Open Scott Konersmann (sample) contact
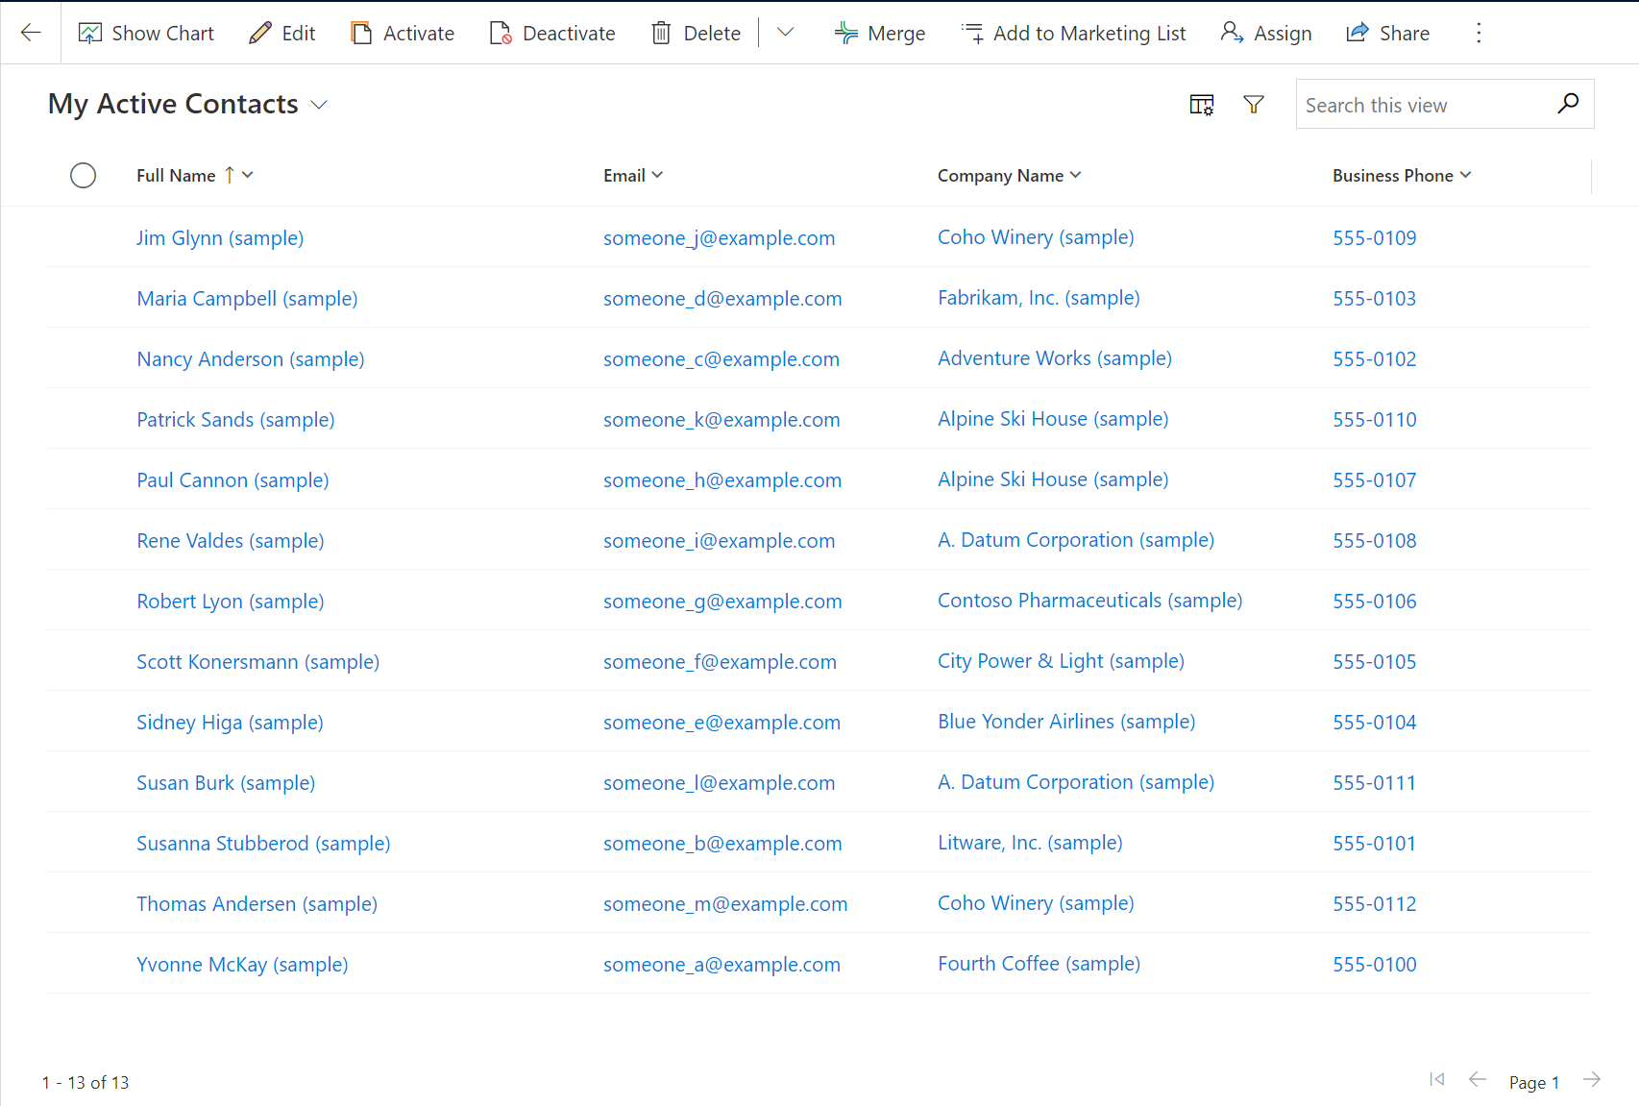Image resolution: width=1639 pixels, height=1106 pixels. point(257,661)
